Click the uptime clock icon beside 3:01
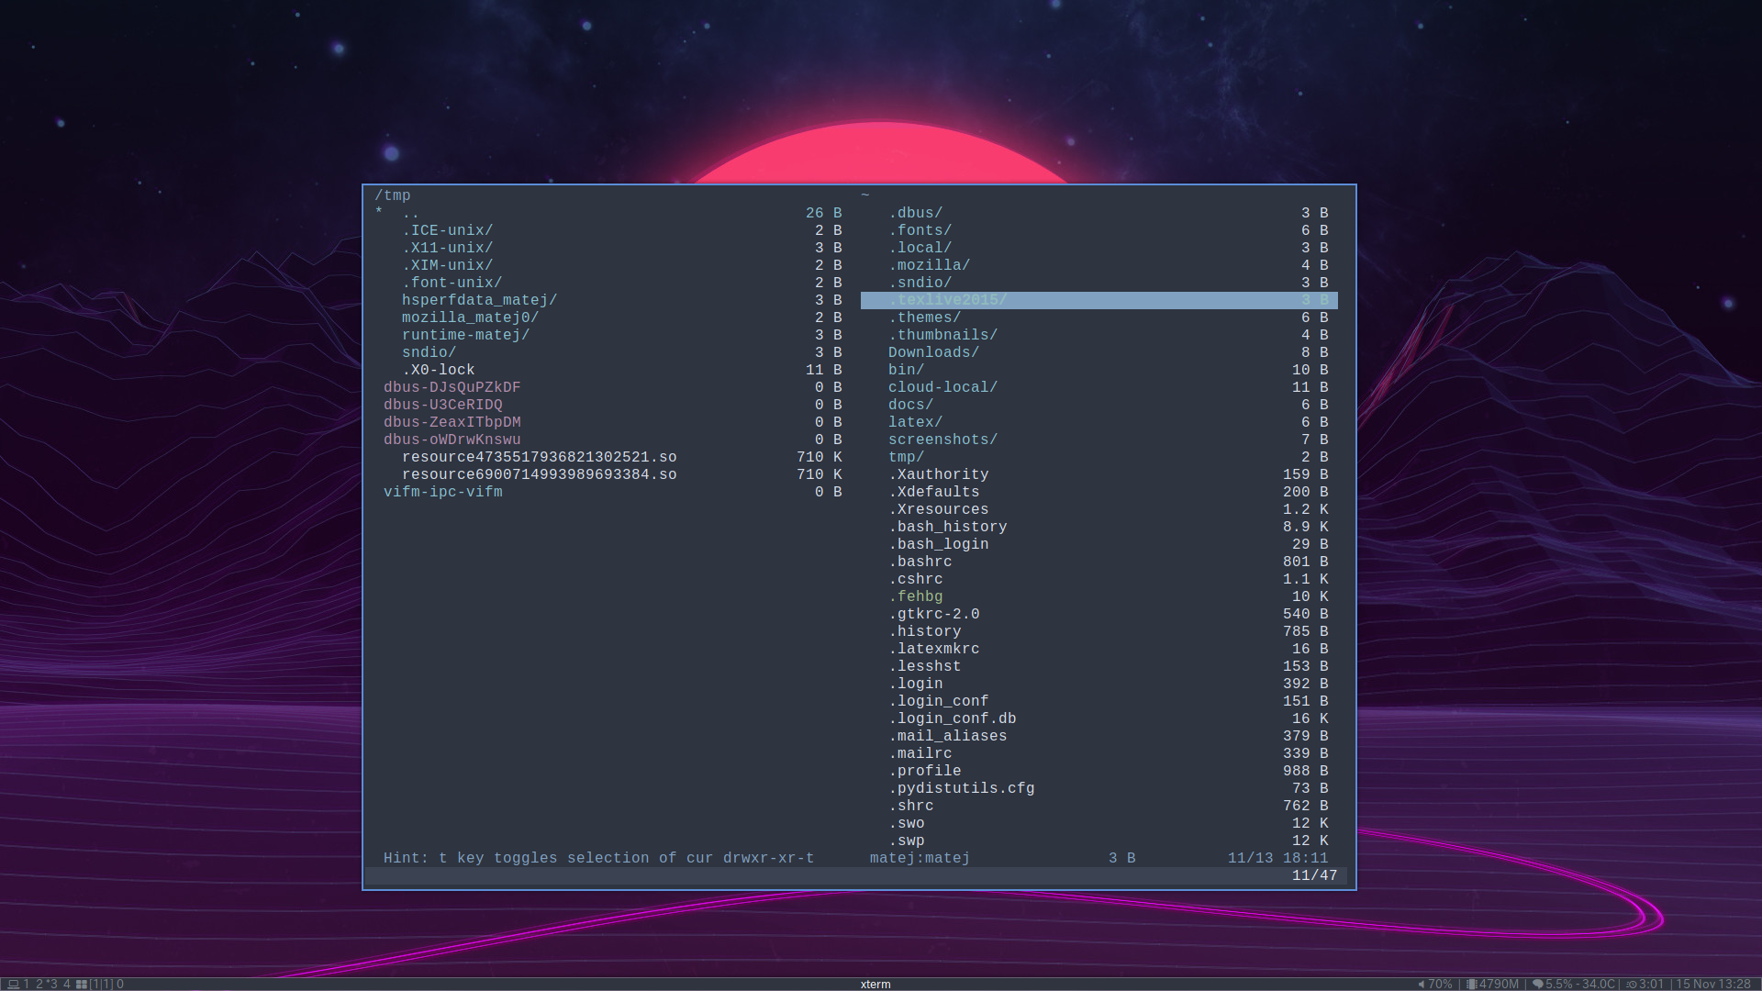 [x=1632, y=984]
